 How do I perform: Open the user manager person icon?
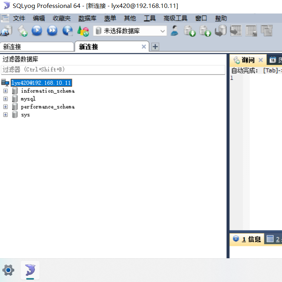click(x=174, y=30)
